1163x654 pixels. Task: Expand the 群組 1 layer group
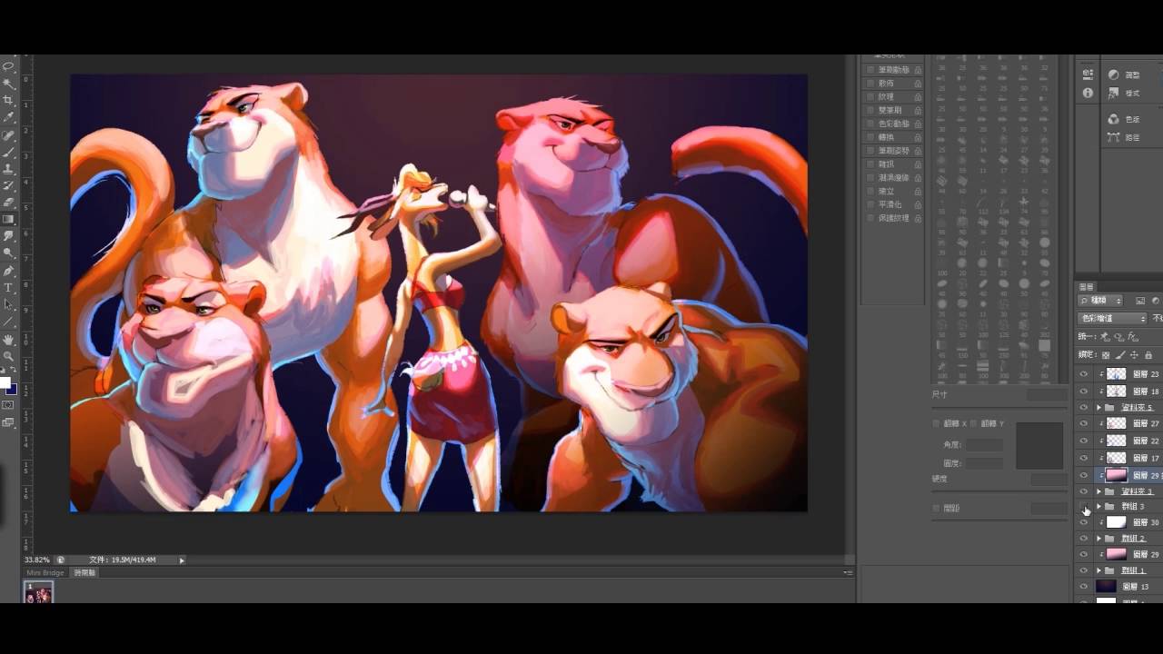coord(1098,570)
